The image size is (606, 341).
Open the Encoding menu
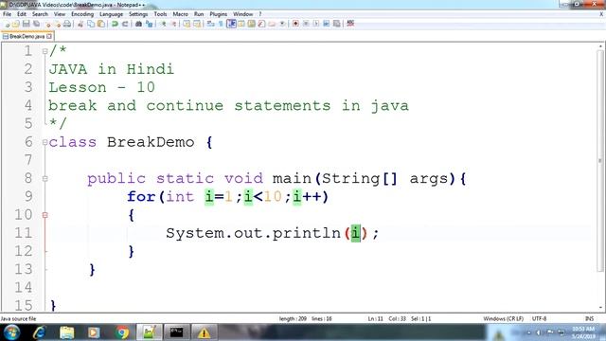(x=82, y=14)
